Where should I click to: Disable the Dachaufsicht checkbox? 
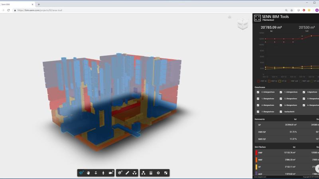coord(281,112)
